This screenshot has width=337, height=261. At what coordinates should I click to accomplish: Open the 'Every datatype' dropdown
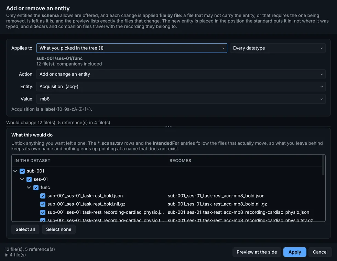278,48
